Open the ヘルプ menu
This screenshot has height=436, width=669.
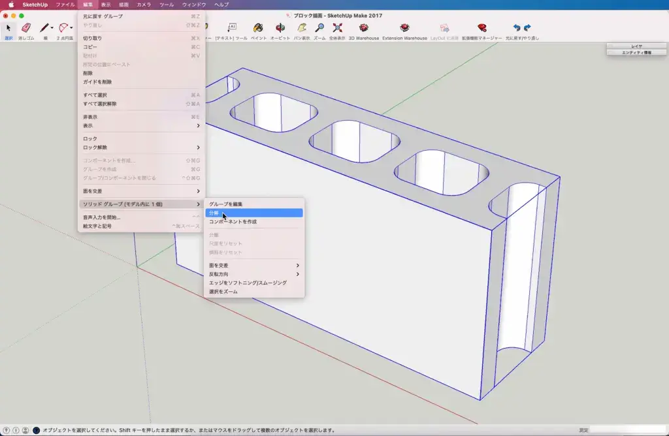221,5
